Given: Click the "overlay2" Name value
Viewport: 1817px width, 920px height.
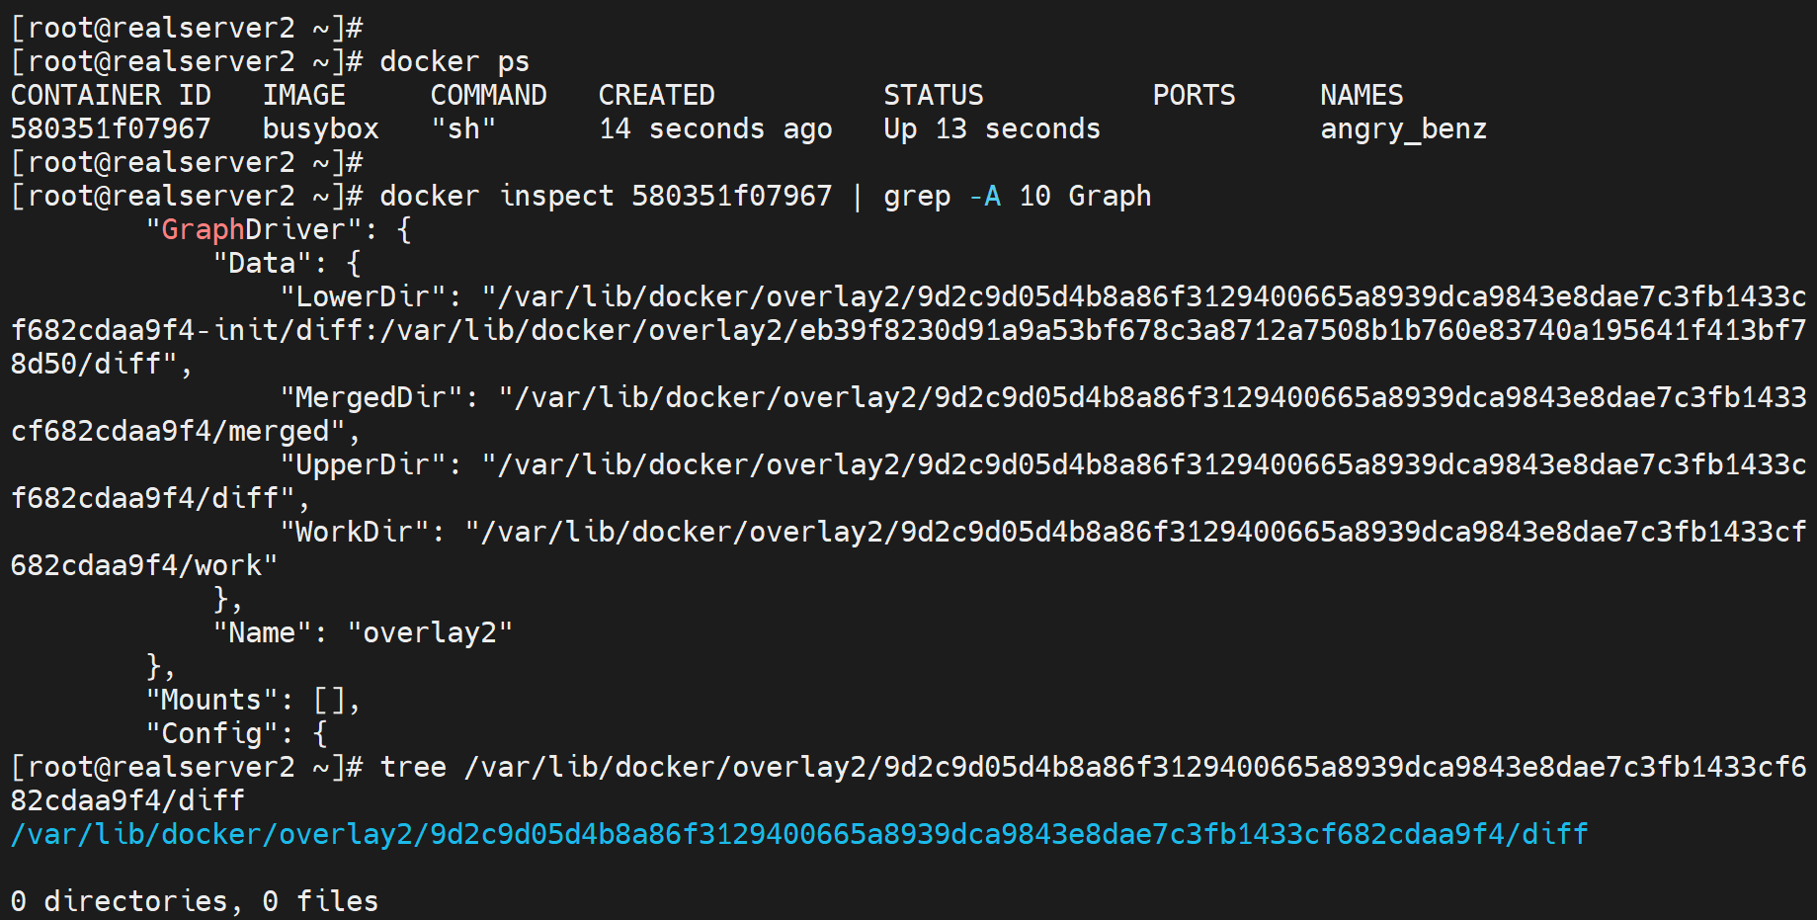Looking at the screenshot, I should [430, 633].
